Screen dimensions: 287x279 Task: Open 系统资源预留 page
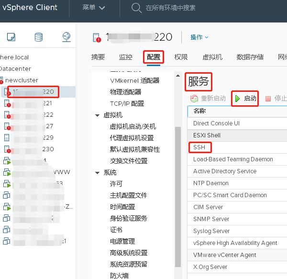coord(128,264)
